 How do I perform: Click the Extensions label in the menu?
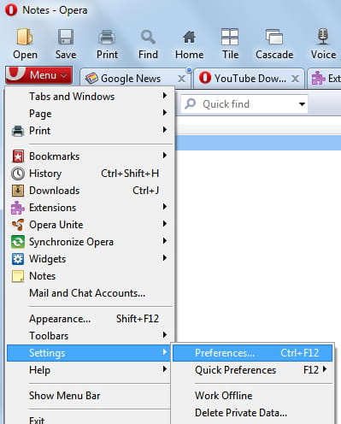click(53, 208)
